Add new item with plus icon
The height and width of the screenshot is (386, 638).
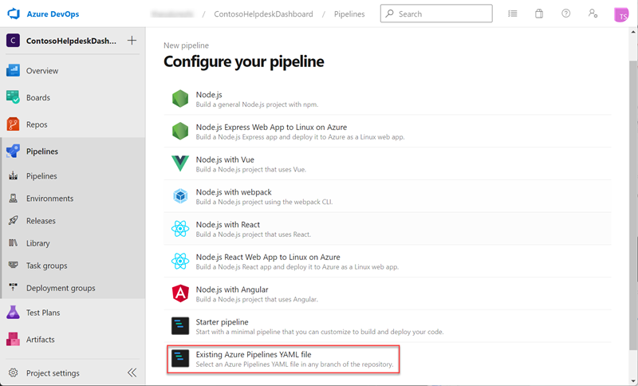coord(132,40)
